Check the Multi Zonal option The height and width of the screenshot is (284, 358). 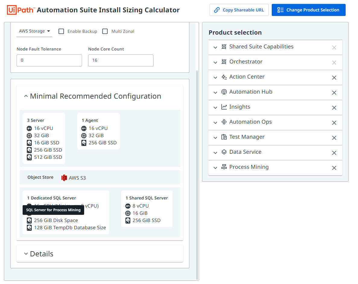[105, 31]
